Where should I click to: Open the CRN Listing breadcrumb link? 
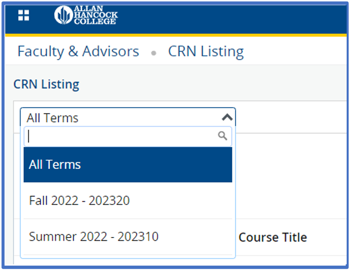pos(206,52)
